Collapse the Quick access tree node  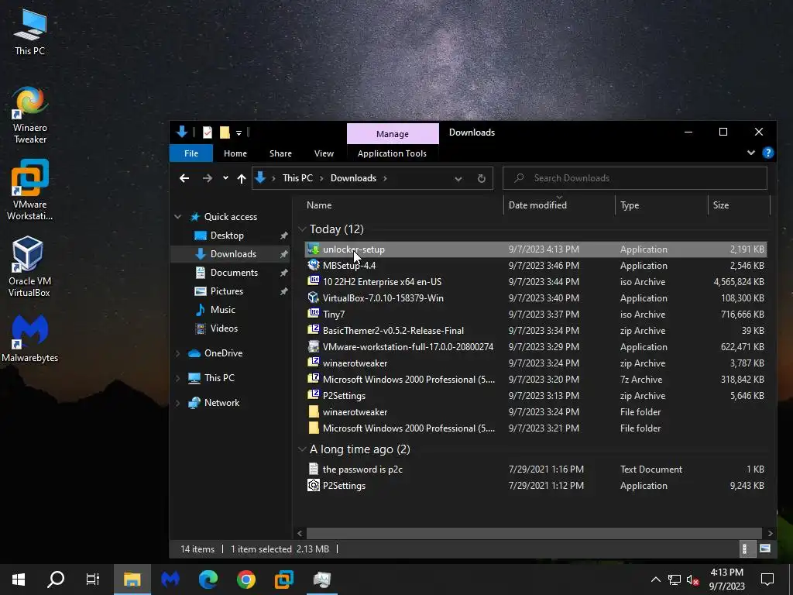click(177, 217)
